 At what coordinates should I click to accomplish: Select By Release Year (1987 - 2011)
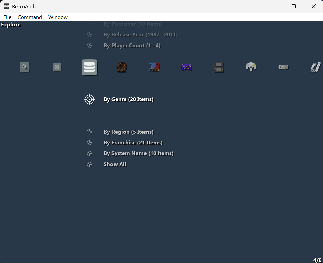pyautogui.click(x=140, y=35)
